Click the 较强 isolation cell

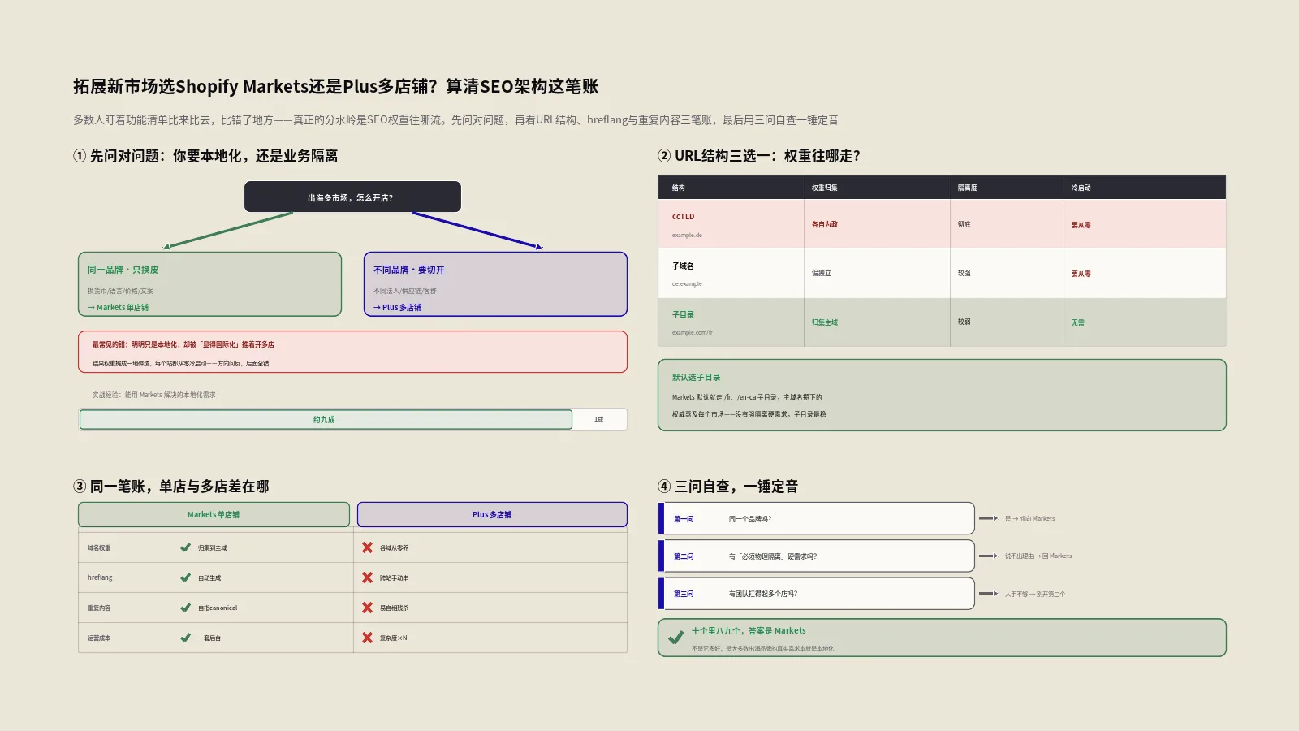coord(965,273)
